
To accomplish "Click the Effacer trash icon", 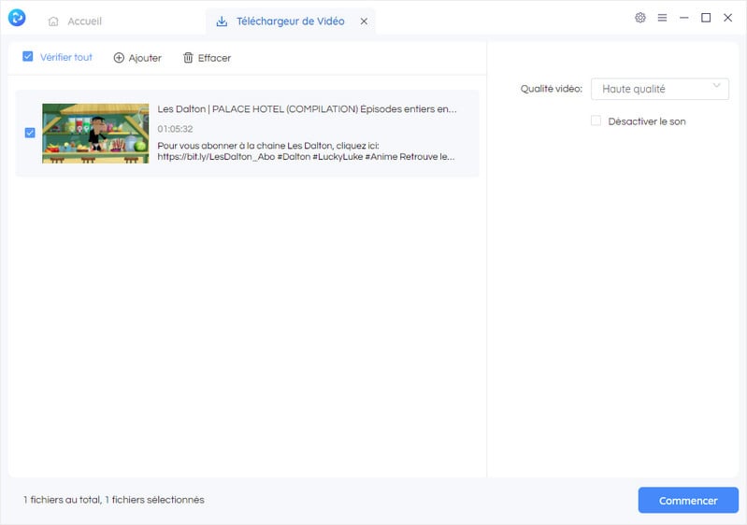I will coord(188,58).
